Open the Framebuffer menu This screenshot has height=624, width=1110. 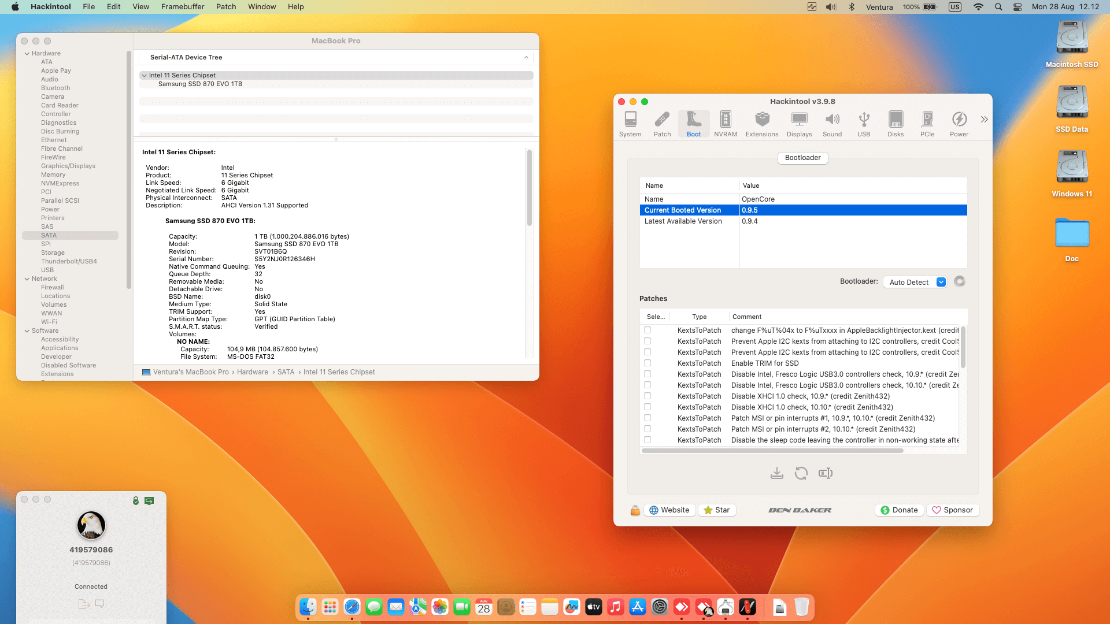[x=182, y=6]
